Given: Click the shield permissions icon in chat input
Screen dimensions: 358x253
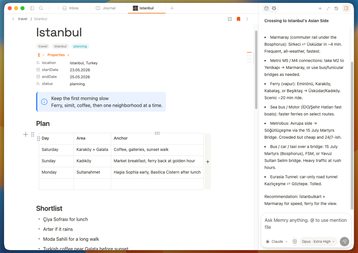Looking at the screenshot, I should pyautogui.click(x=295, y=241).
